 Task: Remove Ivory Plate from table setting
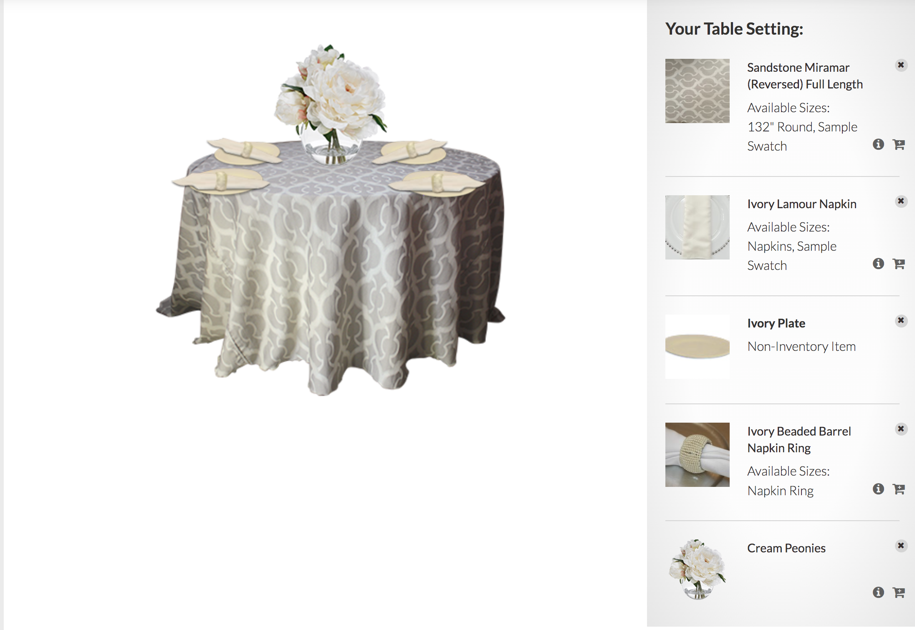click(901, 320)
